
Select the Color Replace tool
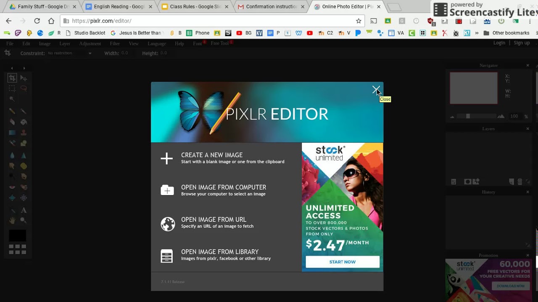pyautogui.click(x=12, y=143)
